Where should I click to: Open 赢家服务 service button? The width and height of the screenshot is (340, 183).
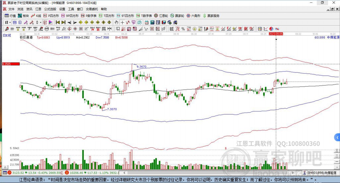211,16
